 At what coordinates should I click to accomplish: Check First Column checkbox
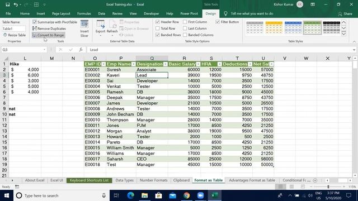click(x=185, y=22)
